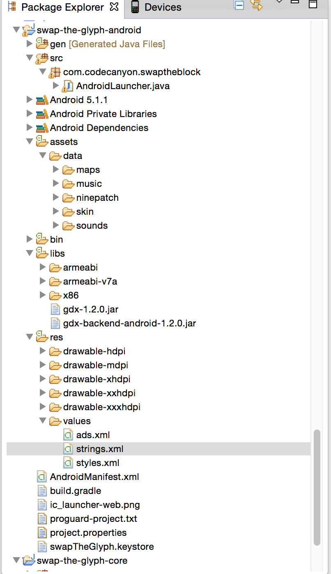Expand the maps folder
331x574 pixels.
pos(55,170)
